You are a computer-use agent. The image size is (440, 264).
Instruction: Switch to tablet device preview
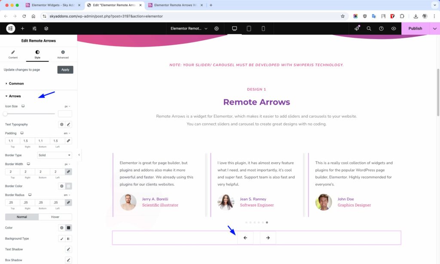(249, 28)
